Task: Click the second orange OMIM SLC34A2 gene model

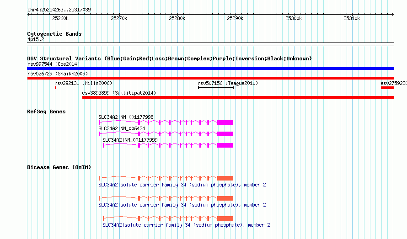Action: tap(166, 198)
